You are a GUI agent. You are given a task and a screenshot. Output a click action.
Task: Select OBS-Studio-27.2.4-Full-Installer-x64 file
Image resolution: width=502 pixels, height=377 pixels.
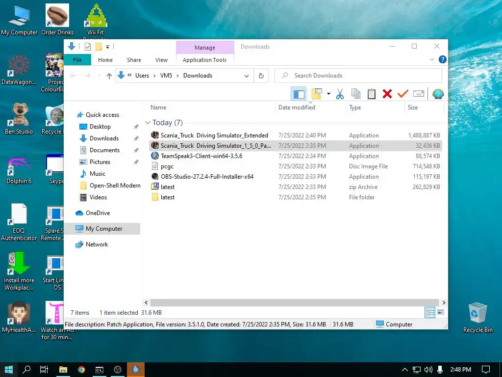click(x=296, y=176)
